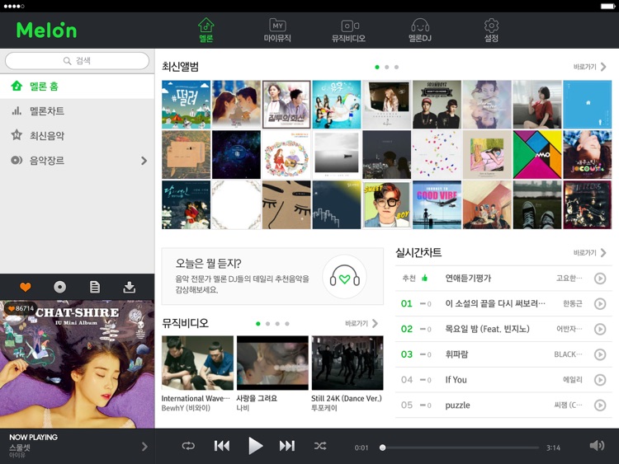Open the 오늘은 뭘 듣지? banner
619x464 pixels.
(272, 276)
